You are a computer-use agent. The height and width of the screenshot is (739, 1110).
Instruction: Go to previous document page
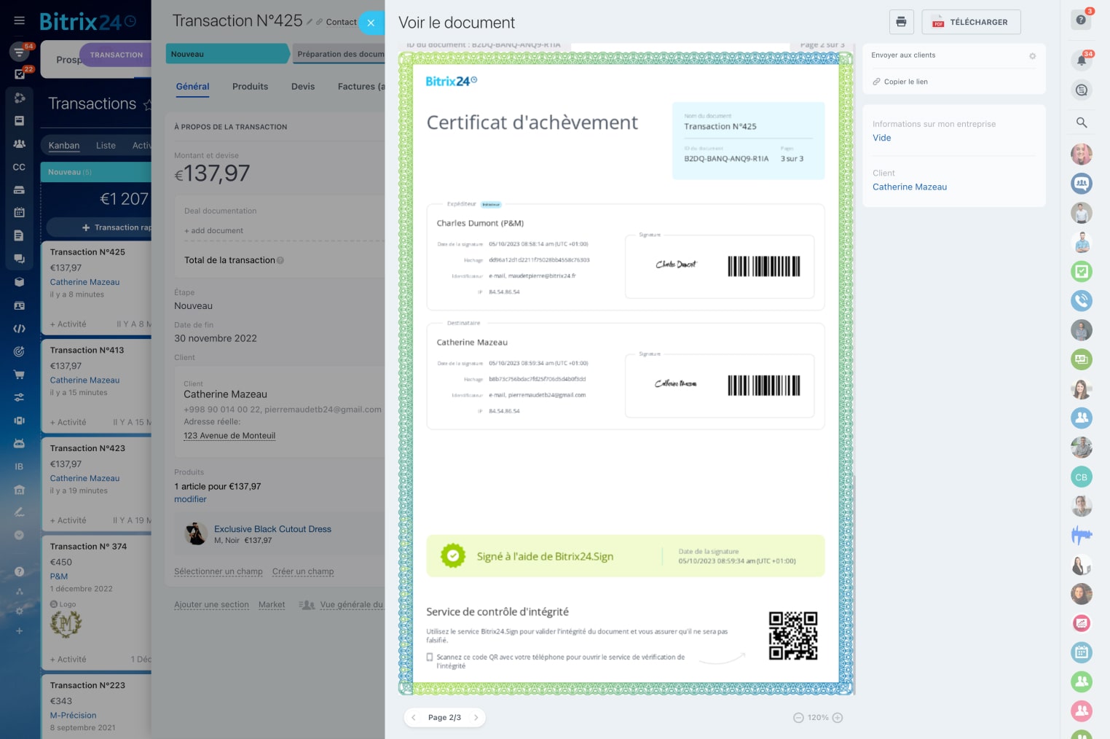tap(414, 717)
